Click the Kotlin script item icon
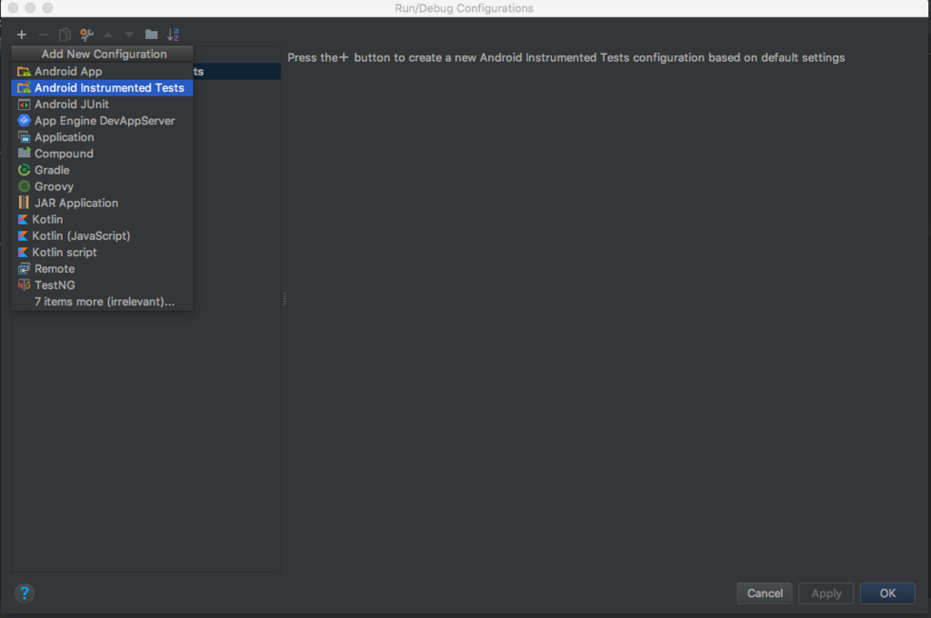The width and height of the screenshot is (931, 618). point(23,253)
